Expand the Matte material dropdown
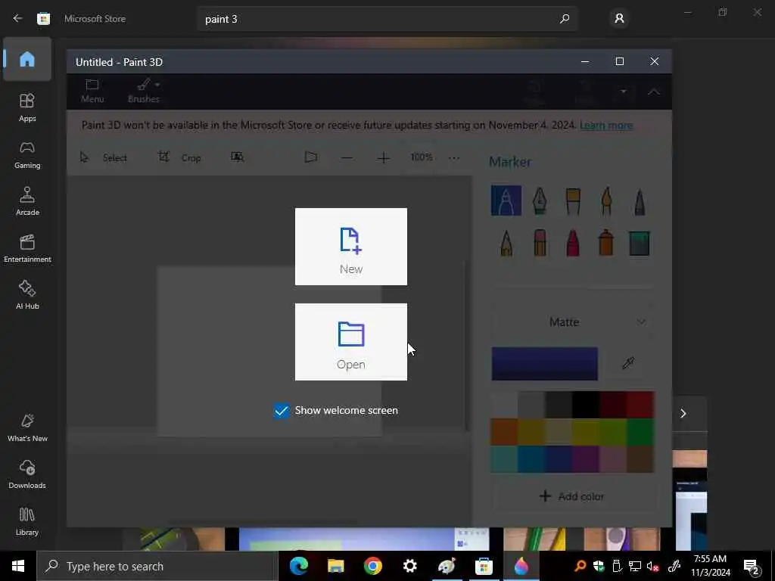This screenshot has width=775, height=581. point(574,322)
